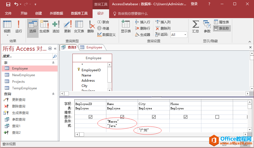Check the empty 显示 checkbox in fifth column
This screenshot has height=148, width=254.
pyautogui.click(x=217, y=117)
